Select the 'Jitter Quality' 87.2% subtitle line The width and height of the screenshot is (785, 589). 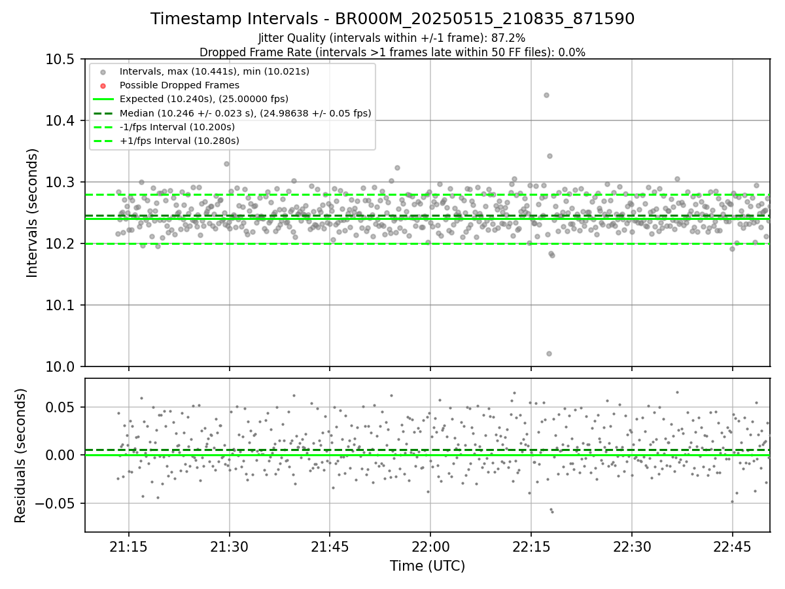[x=392, y=38]
